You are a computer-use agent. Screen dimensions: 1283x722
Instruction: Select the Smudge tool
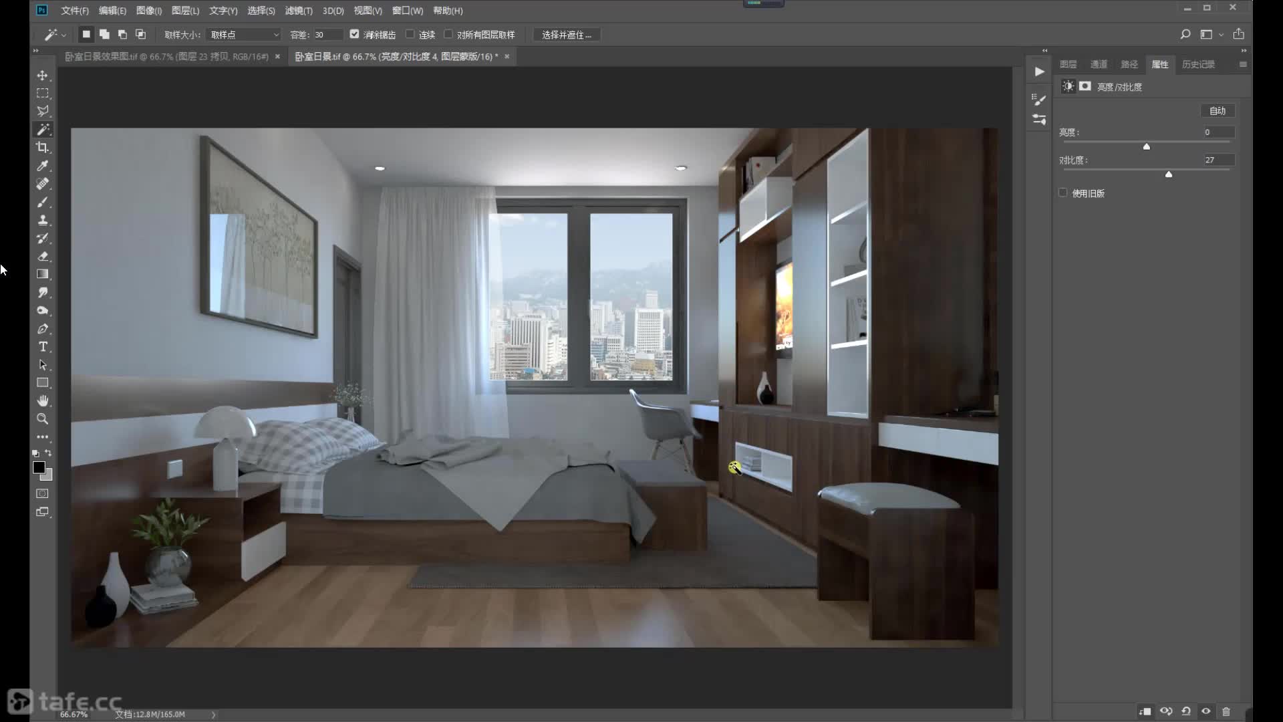[x=42, y=293]
